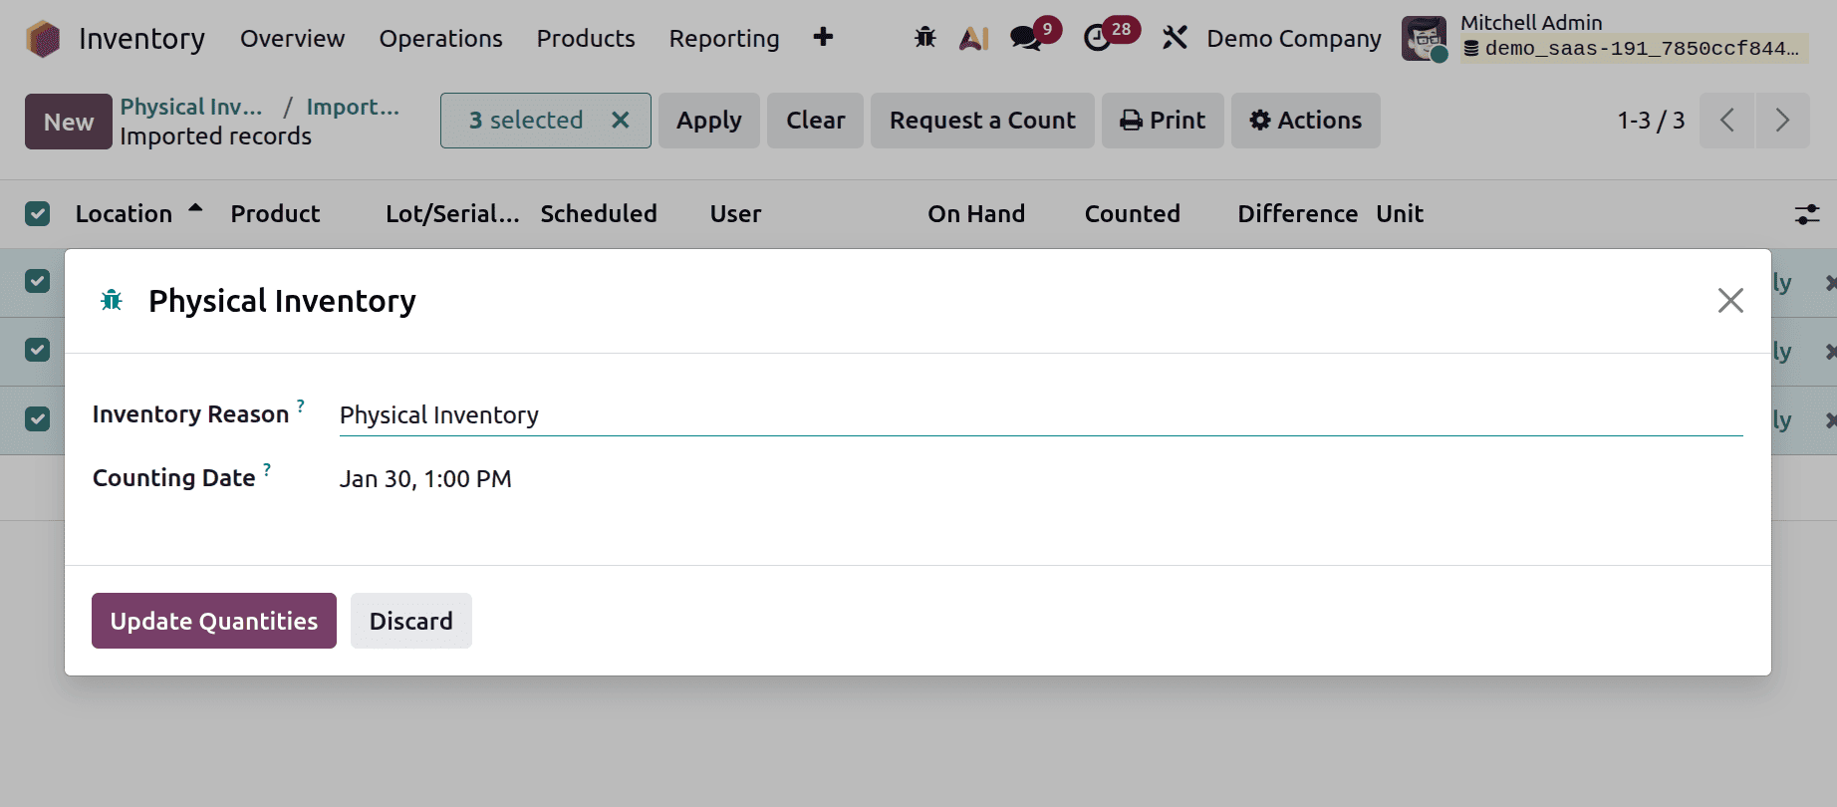Uncheck the select-all checkbox in the list header
This screenshot has width=1837, height=807.
click(x=37, y=213)
